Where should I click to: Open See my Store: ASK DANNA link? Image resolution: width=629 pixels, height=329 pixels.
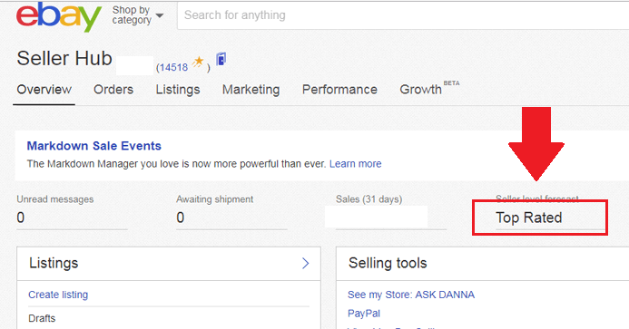point(411,295)
